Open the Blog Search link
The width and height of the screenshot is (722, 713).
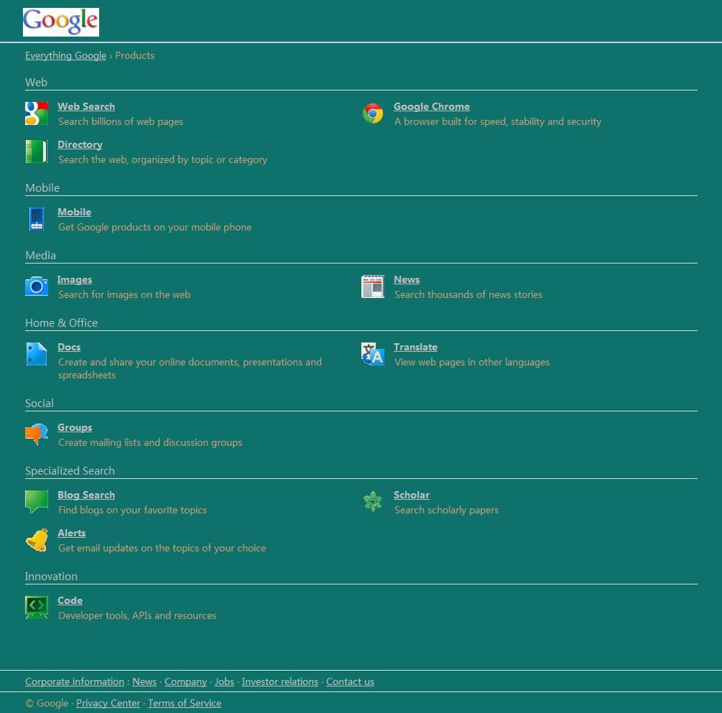tap(86, 495)
